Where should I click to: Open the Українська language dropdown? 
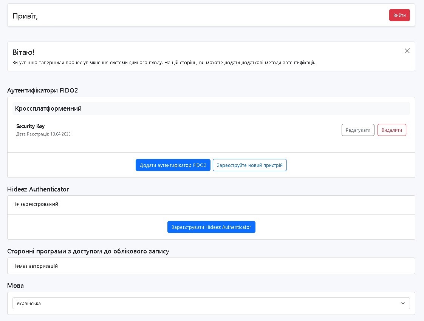(204, 303)
